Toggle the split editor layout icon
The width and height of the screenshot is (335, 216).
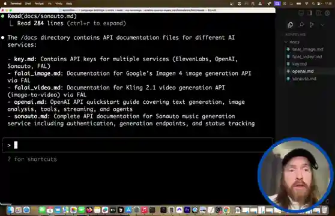click(x=319, y=13)
